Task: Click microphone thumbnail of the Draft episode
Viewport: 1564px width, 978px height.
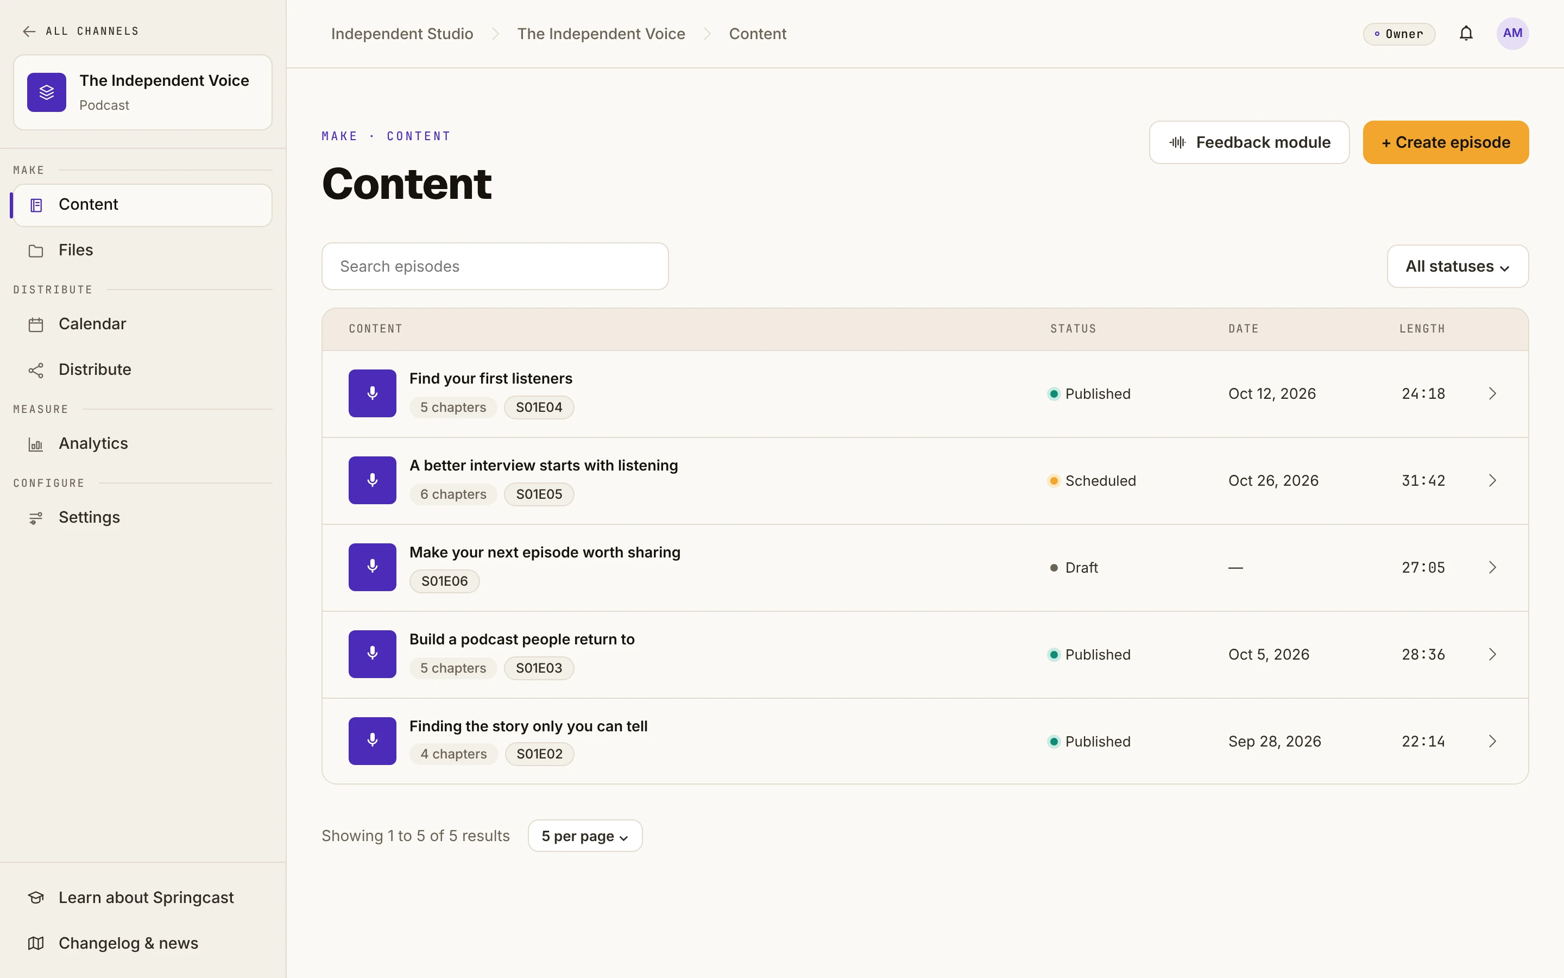Action: click(372, 567)
